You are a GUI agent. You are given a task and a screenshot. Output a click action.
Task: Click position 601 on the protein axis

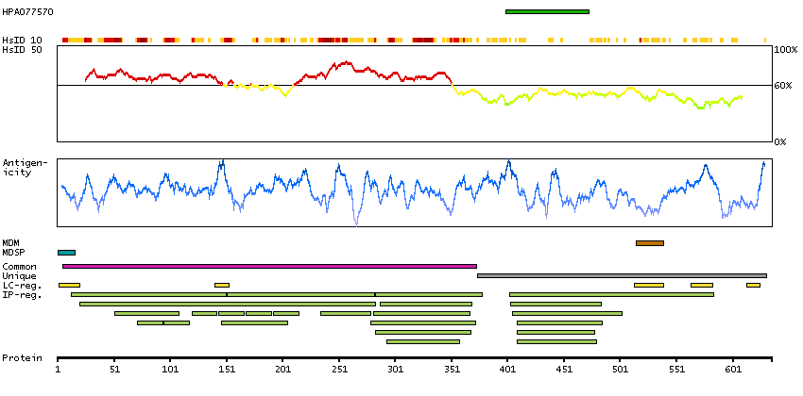coord(733,370)
